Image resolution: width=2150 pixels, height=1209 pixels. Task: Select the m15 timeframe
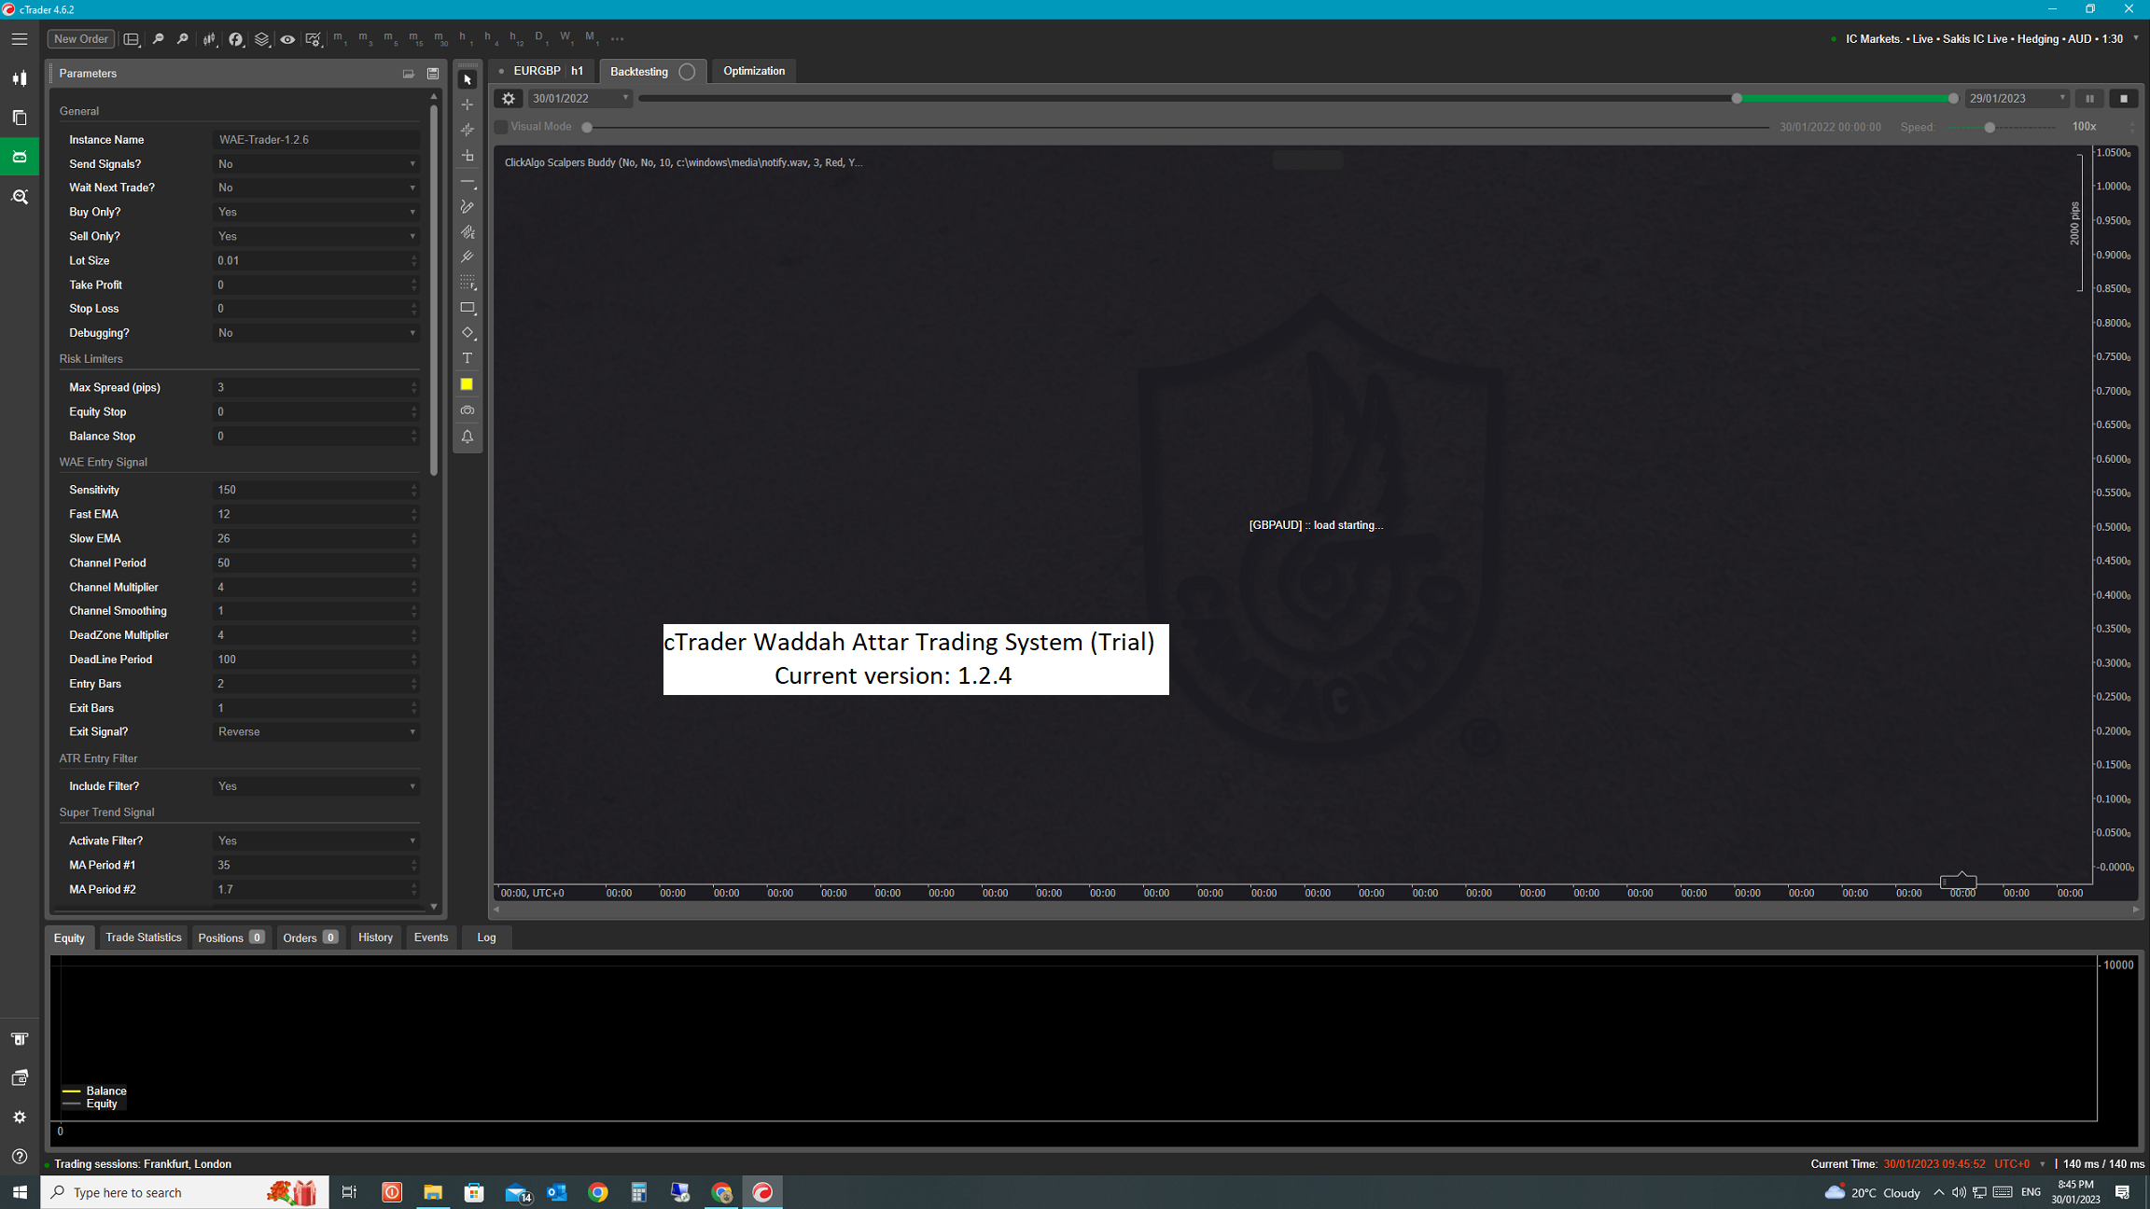point(415,38)
